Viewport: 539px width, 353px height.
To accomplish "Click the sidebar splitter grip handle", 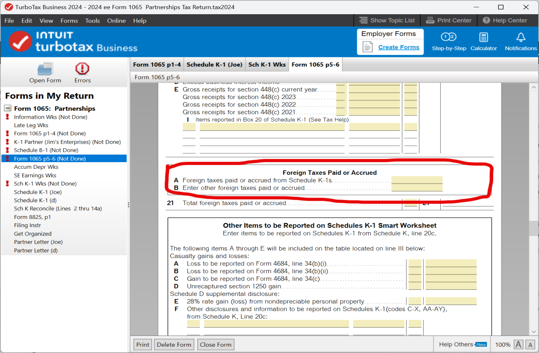I will [128, 205].
